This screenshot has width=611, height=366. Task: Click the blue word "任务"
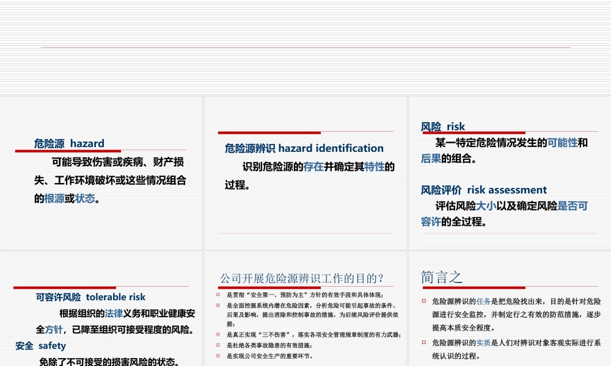pyautogui.click(x=483, y=301)
